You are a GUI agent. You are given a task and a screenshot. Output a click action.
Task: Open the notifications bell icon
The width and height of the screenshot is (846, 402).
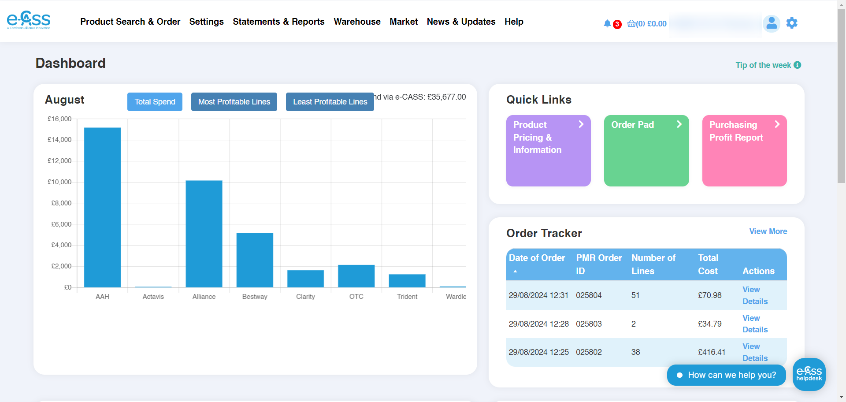[x=607, y=23]
